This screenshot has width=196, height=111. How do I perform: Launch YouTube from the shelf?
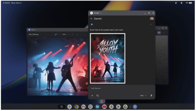[x=104, y=107]
